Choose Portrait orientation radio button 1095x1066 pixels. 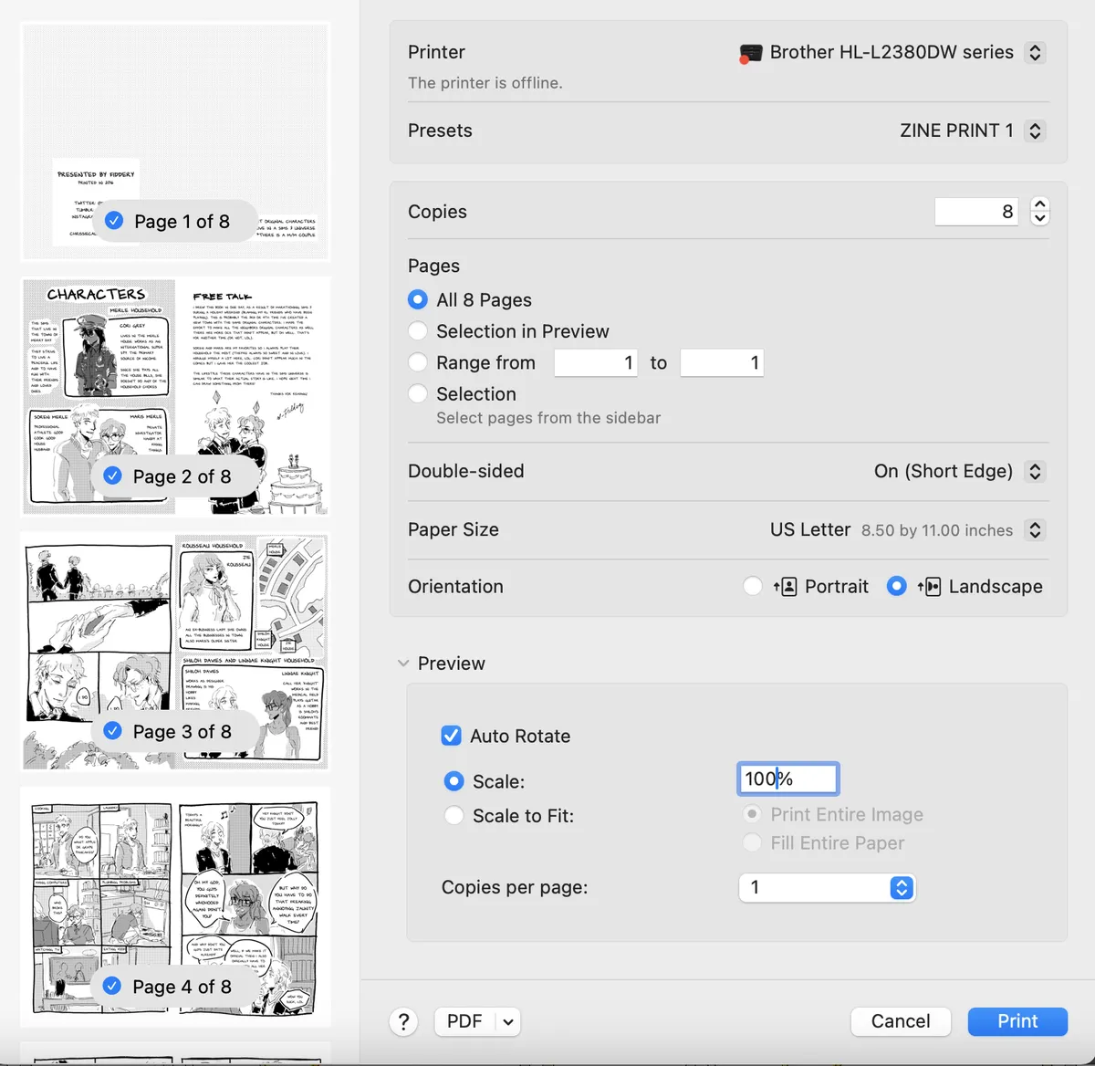click(753, 586)
